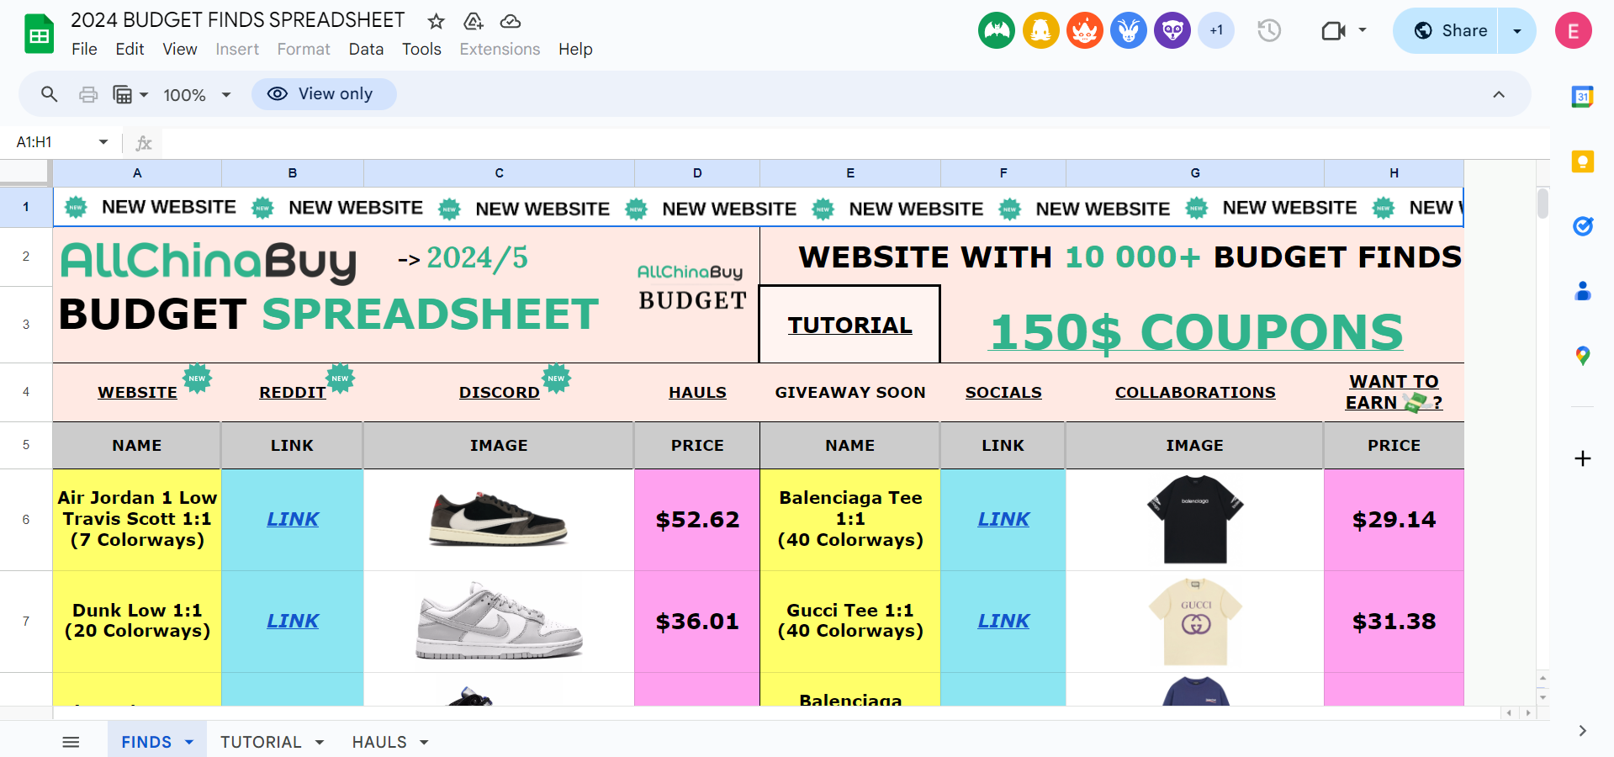Show the +1 additional viewers
This screenshot has height=757, width=1614.
click(1216, 31)
